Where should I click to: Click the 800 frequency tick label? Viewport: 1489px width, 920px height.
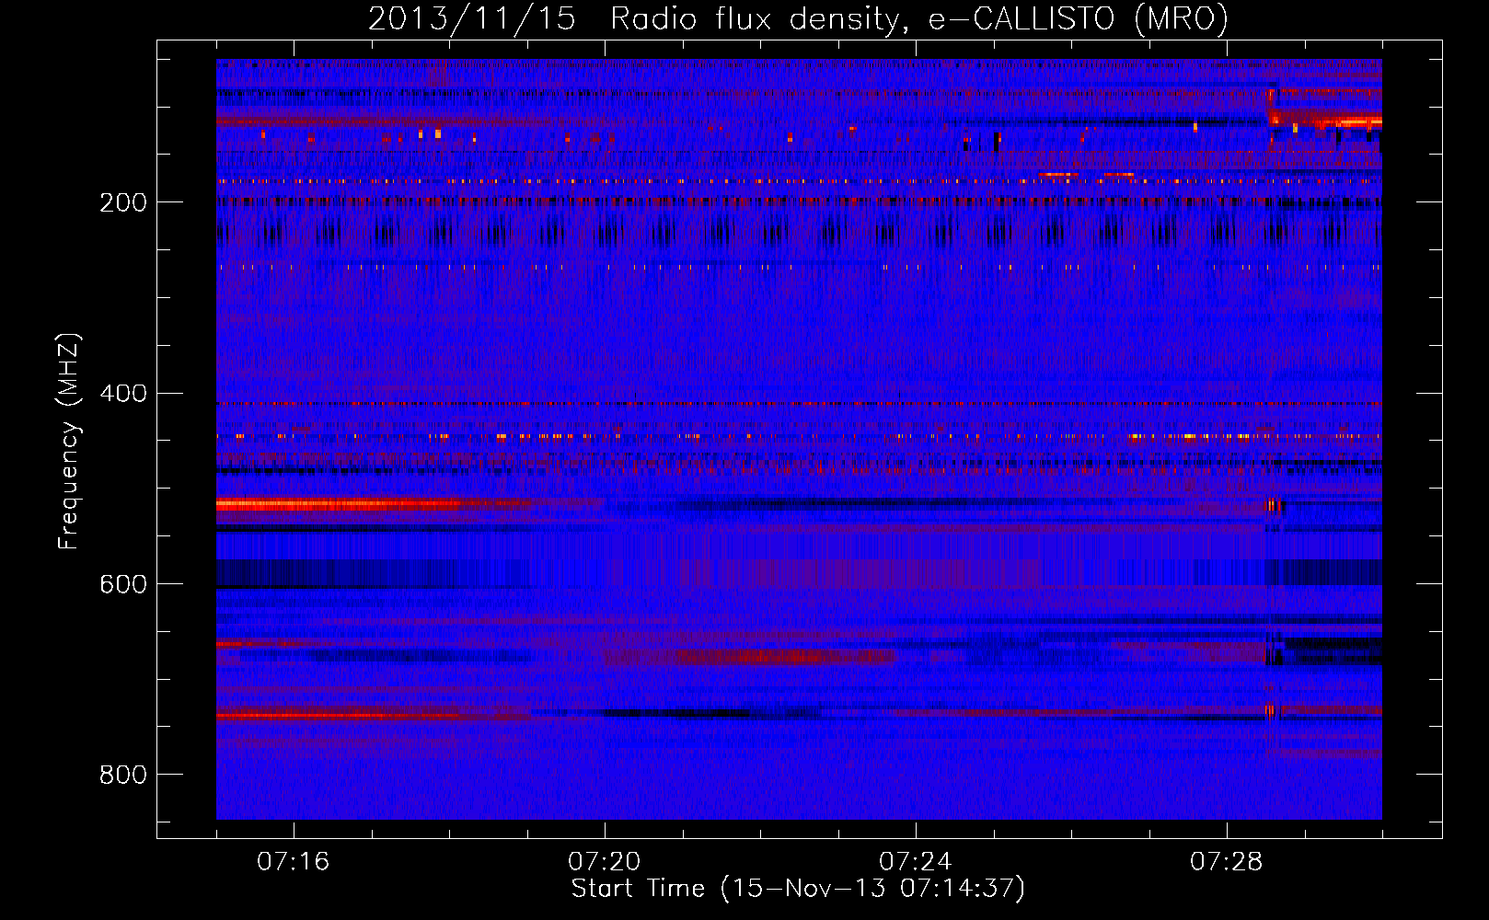123,776
